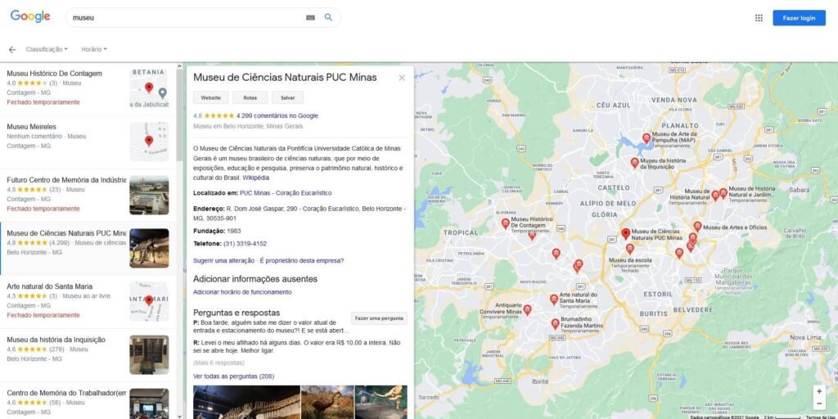Open PUC Minas - Coração Eucarístico link

286,193
